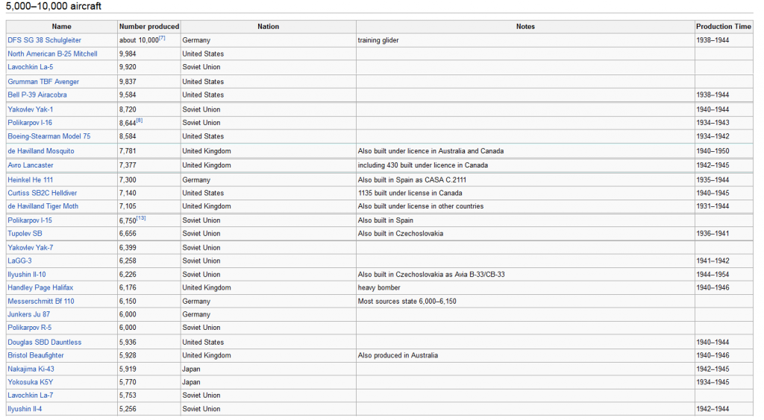Open the Grumman TBF Avenger link
This screenshot has width=764, height=420.
tap(43, 82)
